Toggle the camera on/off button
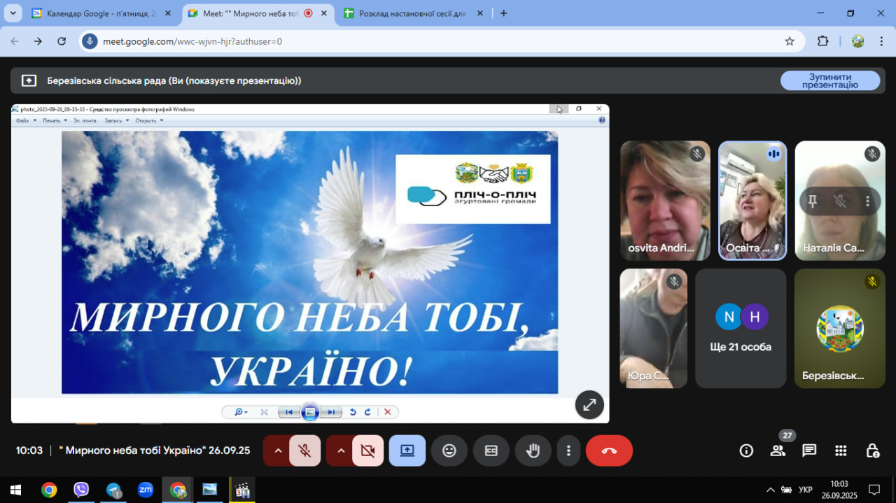Viewport: 896px width, 503px height. coord(367,451)
